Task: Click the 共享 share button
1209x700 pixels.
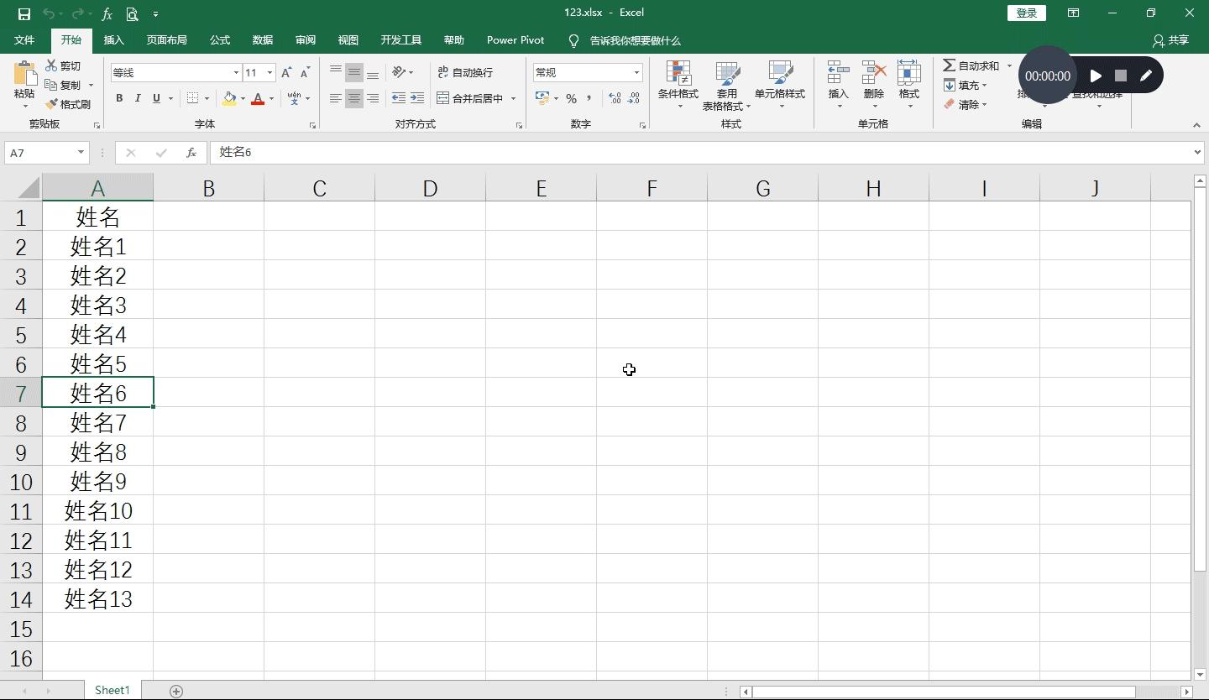Action: click(1171, 40)
